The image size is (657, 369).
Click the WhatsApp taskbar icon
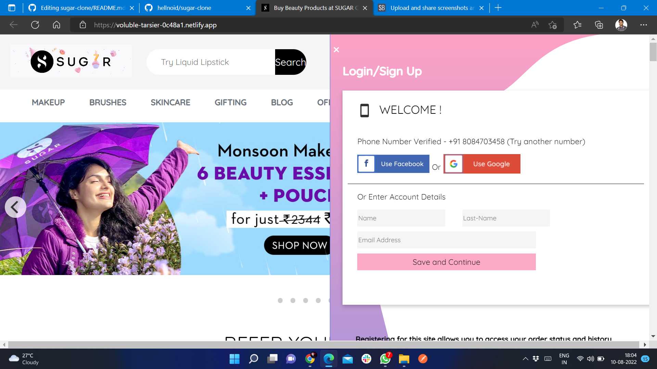pyautogui.click(x=385, y=359)
